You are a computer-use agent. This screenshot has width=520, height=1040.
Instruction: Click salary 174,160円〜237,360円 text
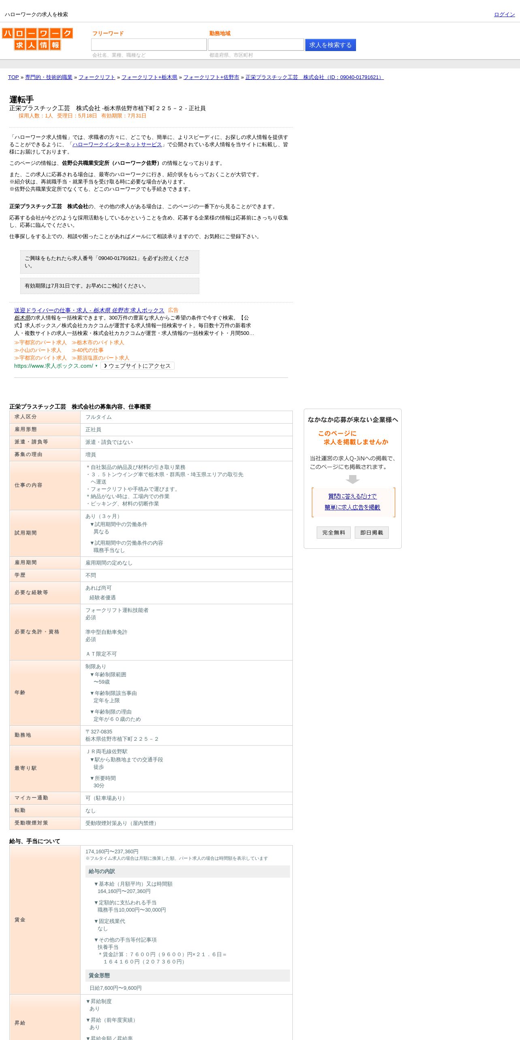coord(112,852)
